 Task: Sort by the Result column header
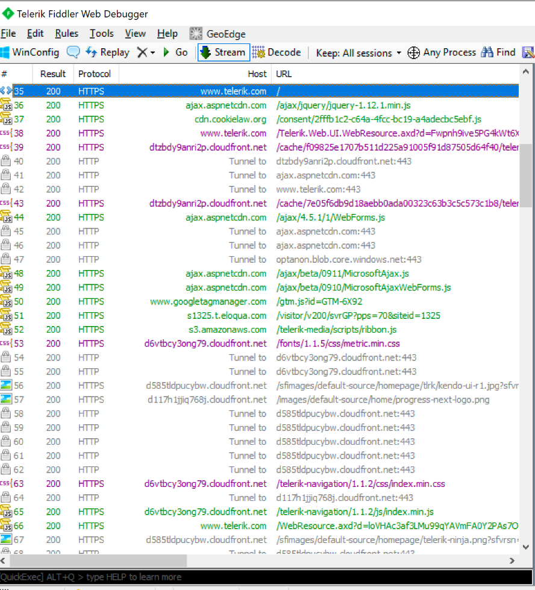point(53,74)
